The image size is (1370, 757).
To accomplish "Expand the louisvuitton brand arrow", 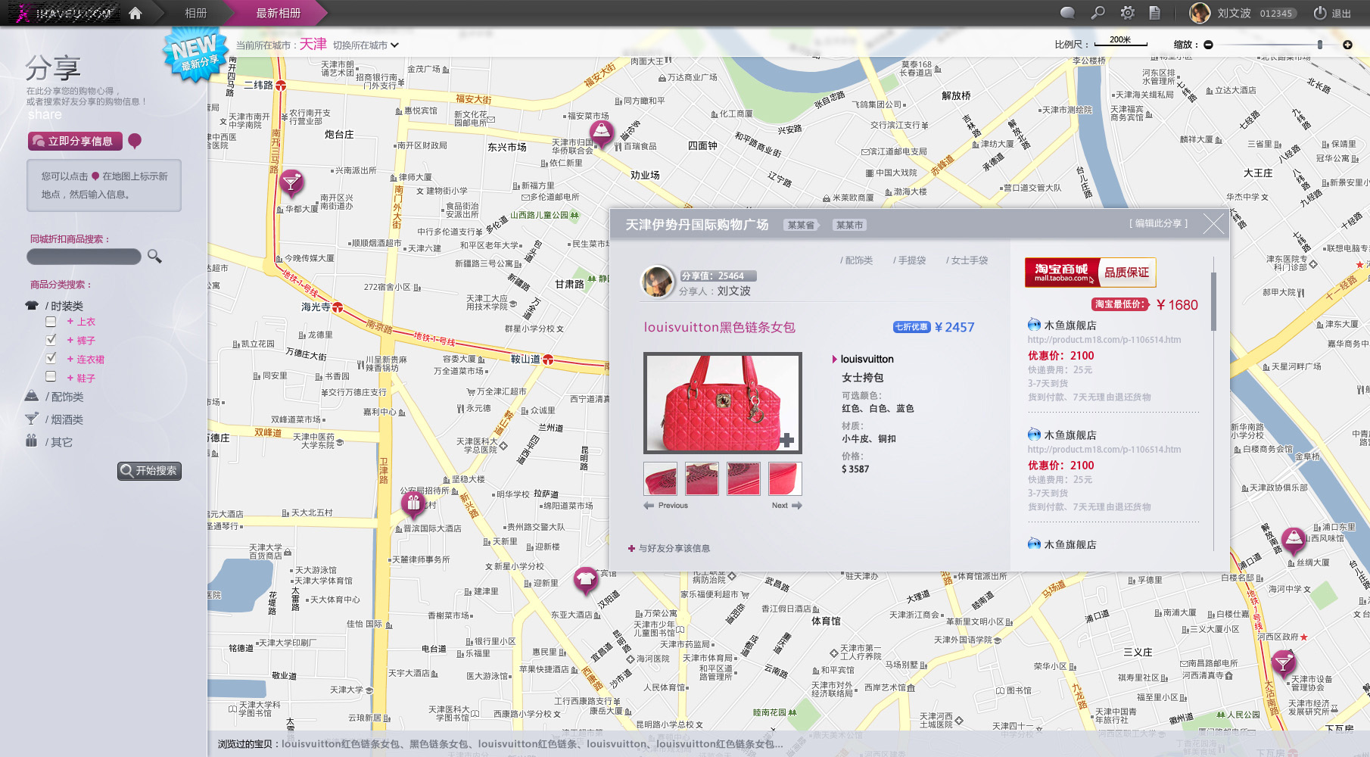I will tap(835, 359).
